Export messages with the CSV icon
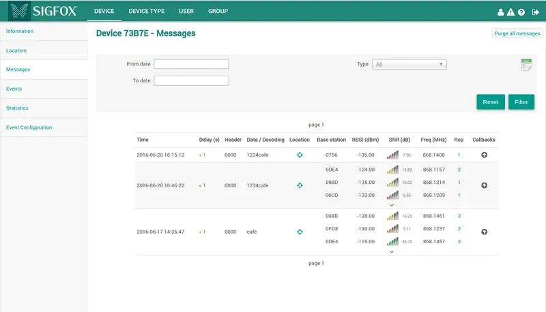The image size is (546, 312). tap(526, 65)
